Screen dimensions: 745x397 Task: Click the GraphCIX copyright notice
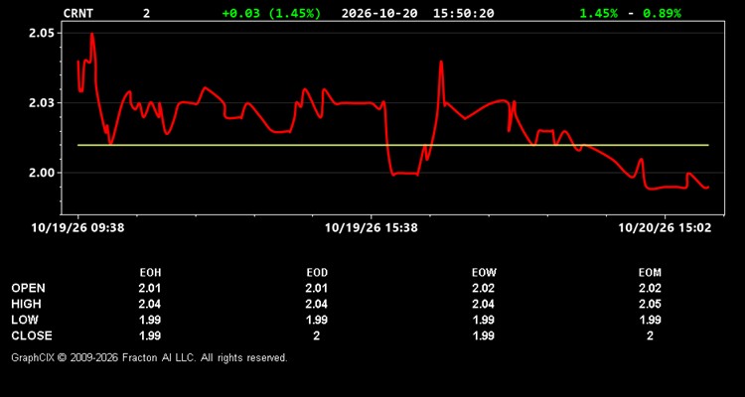click(149, 357)
